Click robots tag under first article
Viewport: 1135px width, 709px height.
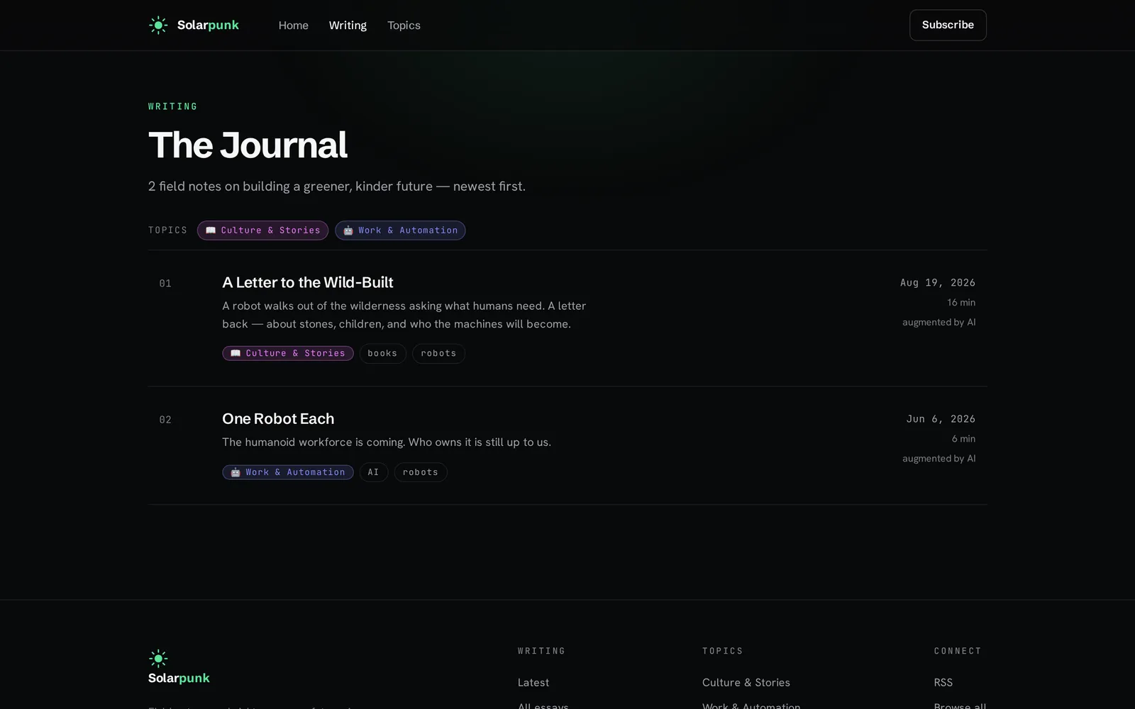pyautogui.click(x=438, y=353)
